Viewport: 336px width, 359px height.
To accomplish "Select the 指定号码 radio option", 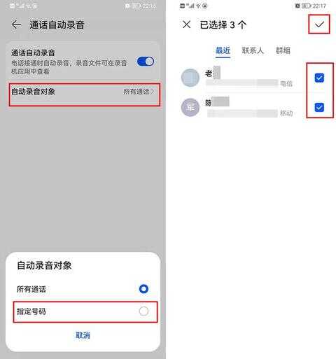I will 143,311.
